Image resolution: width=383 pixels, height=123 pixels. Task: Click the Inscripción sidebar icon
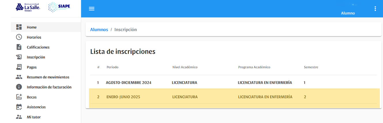tap(19, 57)
